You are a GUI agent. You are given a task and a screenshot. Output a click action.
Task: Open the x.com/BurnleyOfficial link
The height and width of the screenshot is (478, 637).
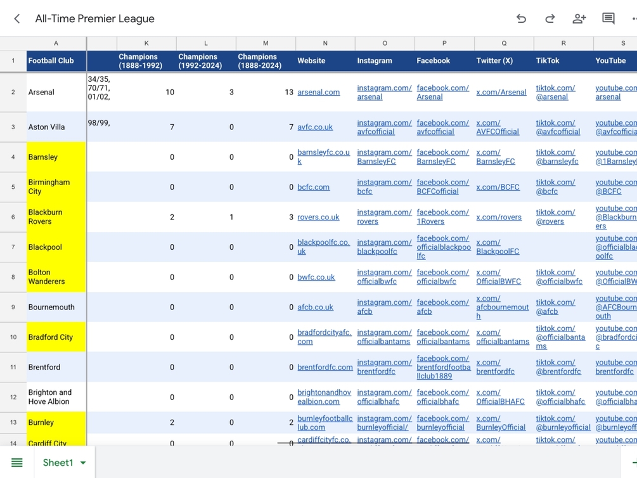point(501,423)
